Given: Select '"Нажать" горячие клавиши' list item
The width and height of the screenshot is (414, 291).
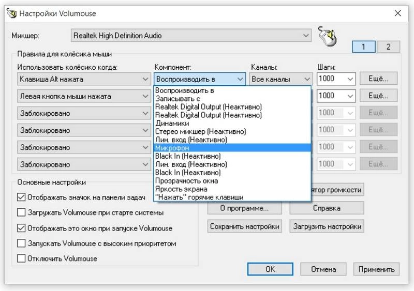Looking at the screenshot, I should (232, 197).
